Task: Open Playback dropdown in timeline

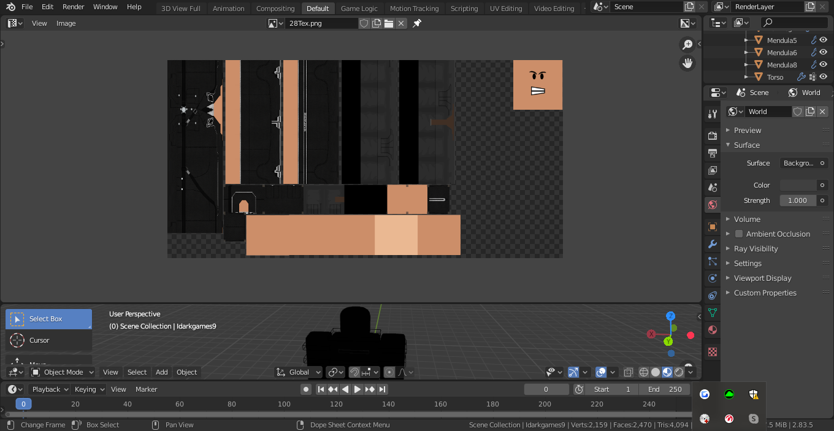Action: click(50, 389)
